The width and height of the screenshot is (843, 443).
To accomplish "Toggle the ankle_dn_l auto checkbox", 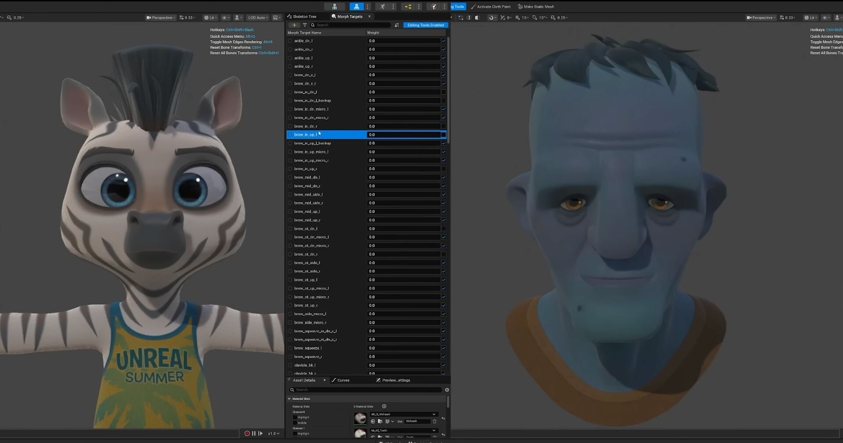I will point(443,41).
